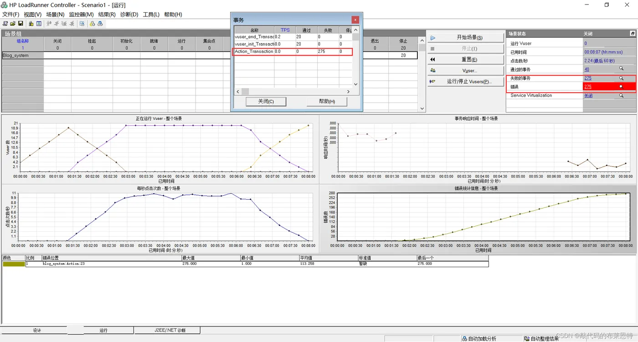Select the Blog_system group row

tap(210, 55)
